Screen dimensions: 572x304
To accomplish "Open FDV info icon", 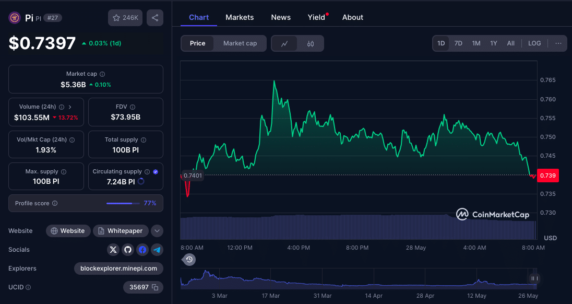I will tap(133, 107).
